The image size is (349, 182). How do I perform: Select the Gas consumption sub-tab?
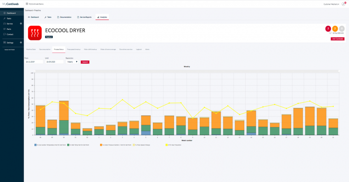(45, 50)
